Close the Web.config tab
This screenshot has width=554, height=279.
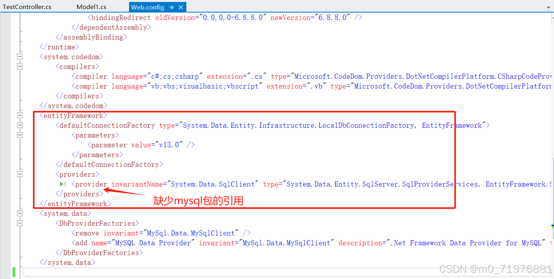click(x=180, y=7)
